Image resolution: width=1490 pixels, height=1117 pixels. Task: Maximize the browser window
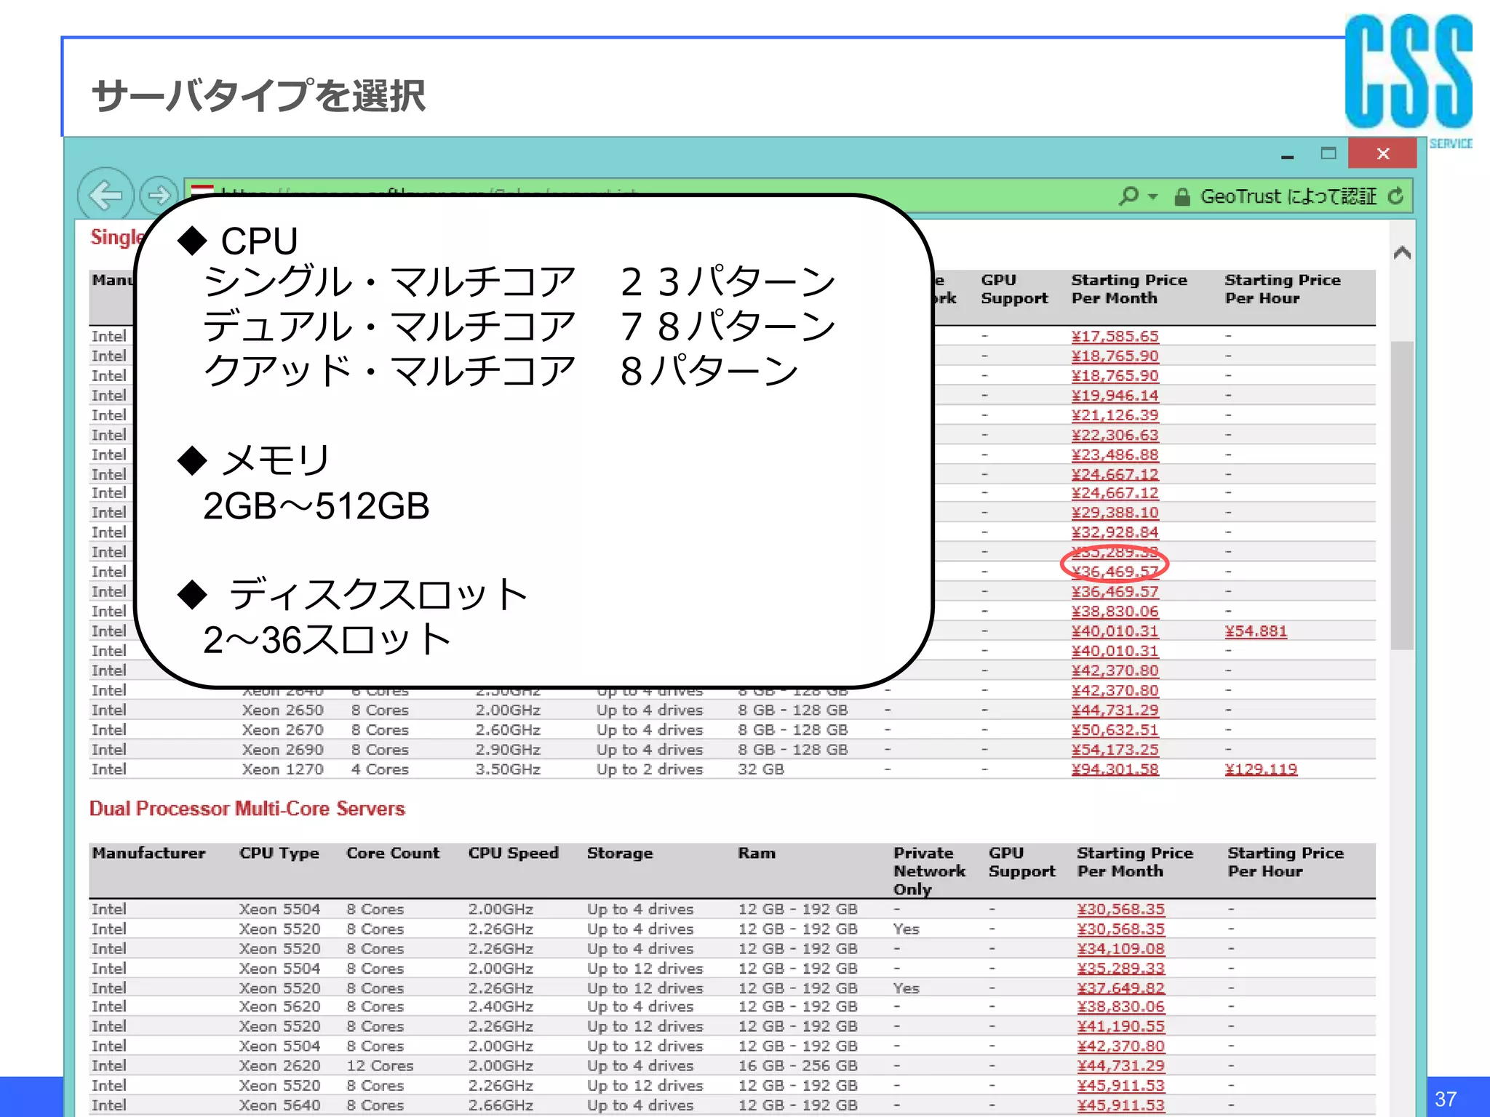point(1328,153)
